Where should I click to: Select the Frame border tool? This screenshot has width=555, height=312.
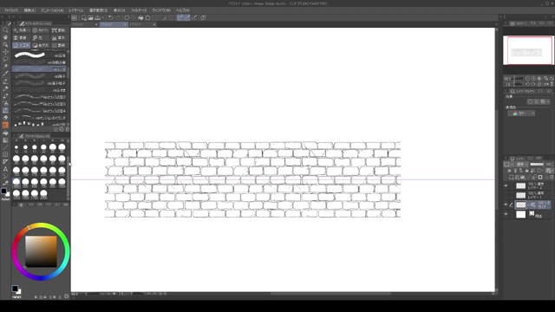[x=5, y=154]
